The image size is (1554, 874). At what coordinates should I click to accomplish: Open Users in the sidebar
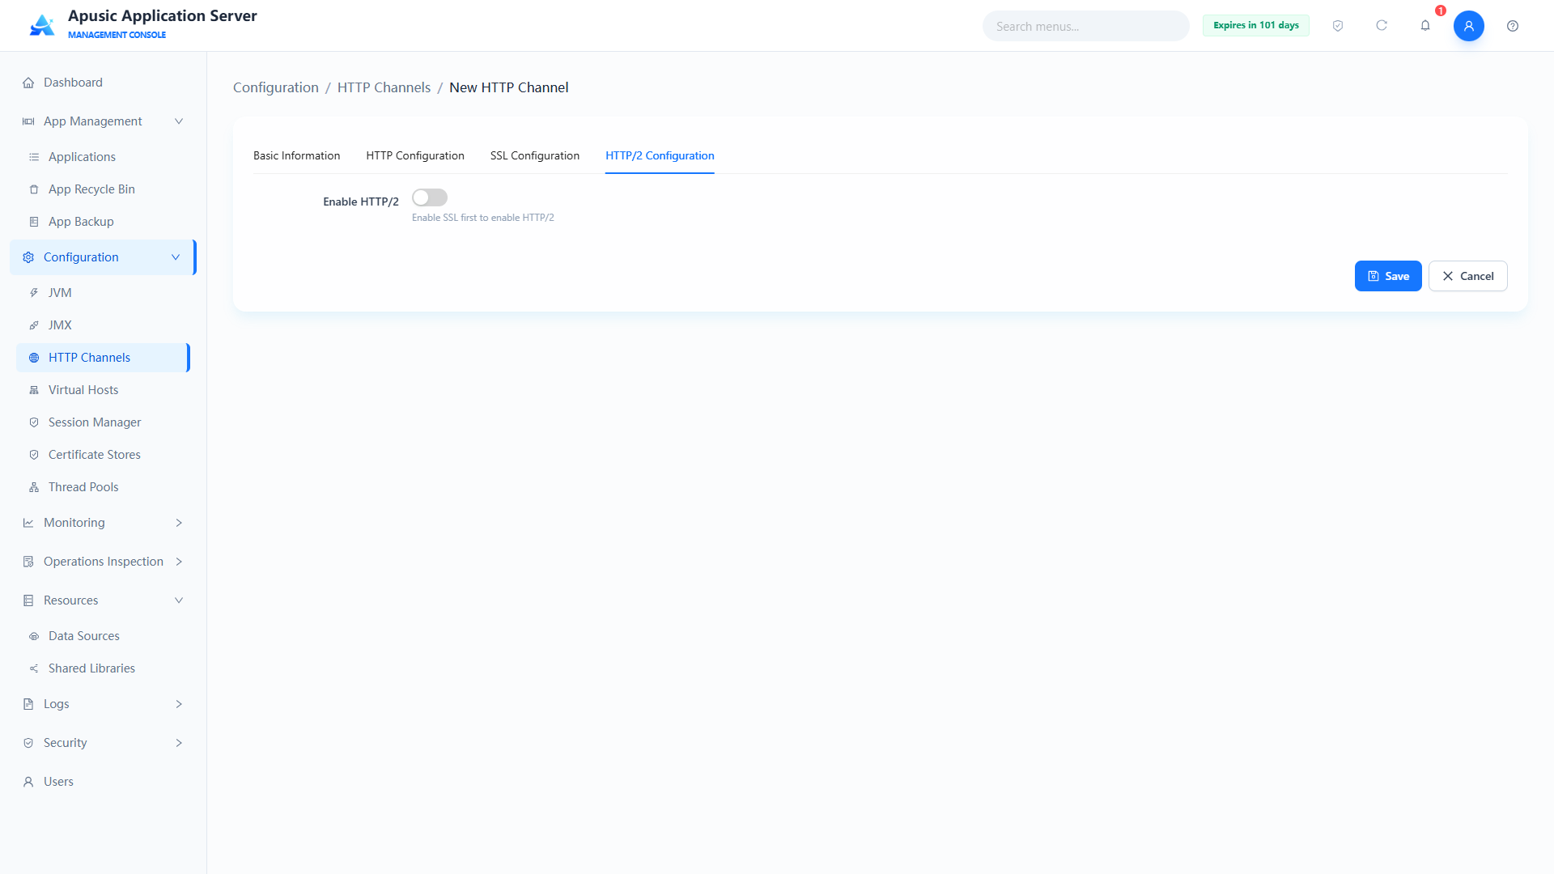click(x=104, y=782)
